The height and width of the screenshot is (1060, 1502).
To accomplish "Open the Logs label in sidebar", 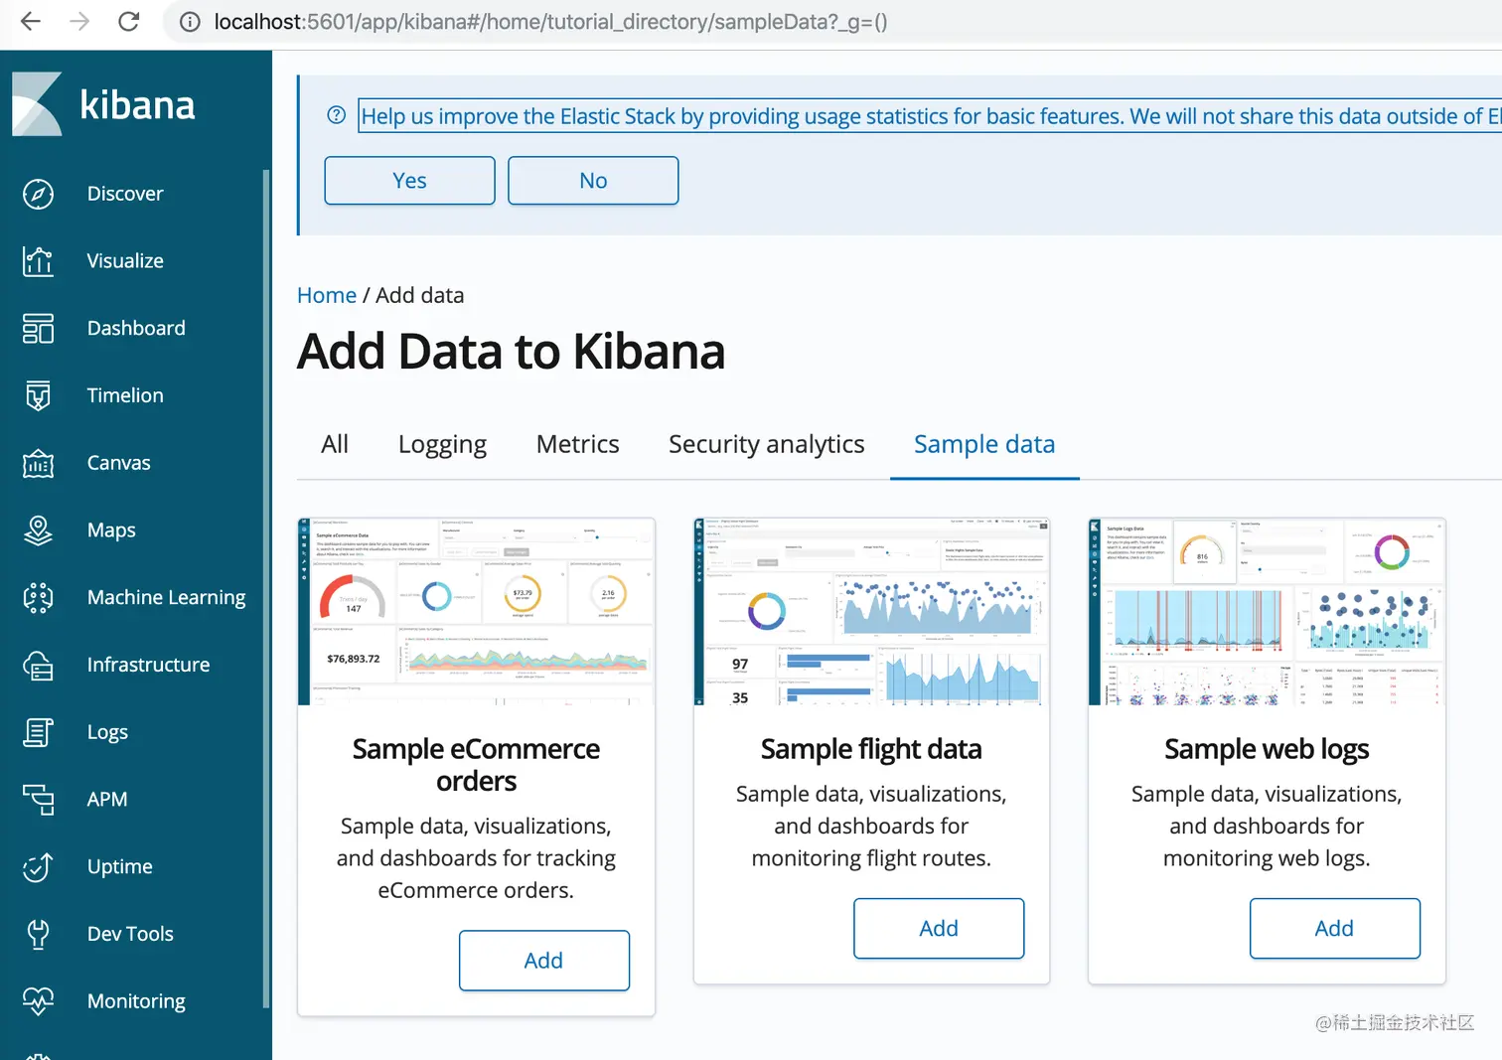I will tap(107, 732).
